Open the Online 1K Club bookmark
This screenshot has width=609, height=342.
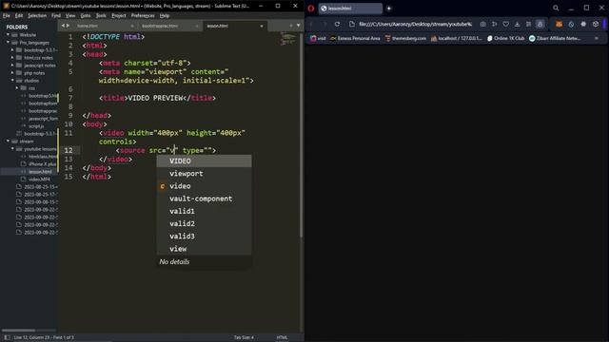tap(505, 38)
